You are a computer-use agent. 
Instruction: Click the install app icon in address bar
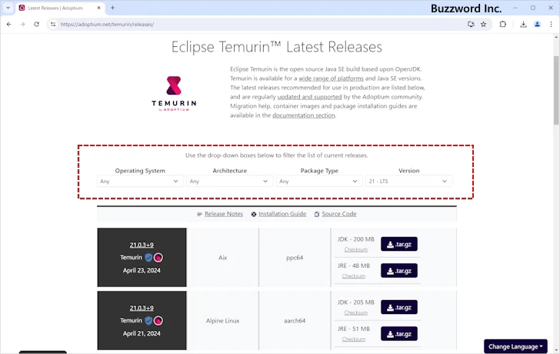pyautogui.click(x=471, y=25)
